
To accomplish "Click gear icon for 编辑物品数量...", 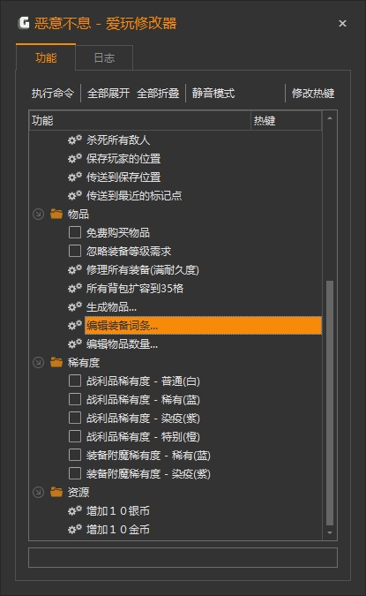I will pos(75,344).
